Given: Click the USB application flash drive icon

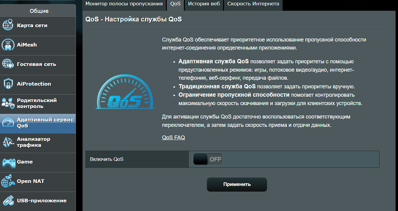Looking at the screenshot, I should [8, 201].
